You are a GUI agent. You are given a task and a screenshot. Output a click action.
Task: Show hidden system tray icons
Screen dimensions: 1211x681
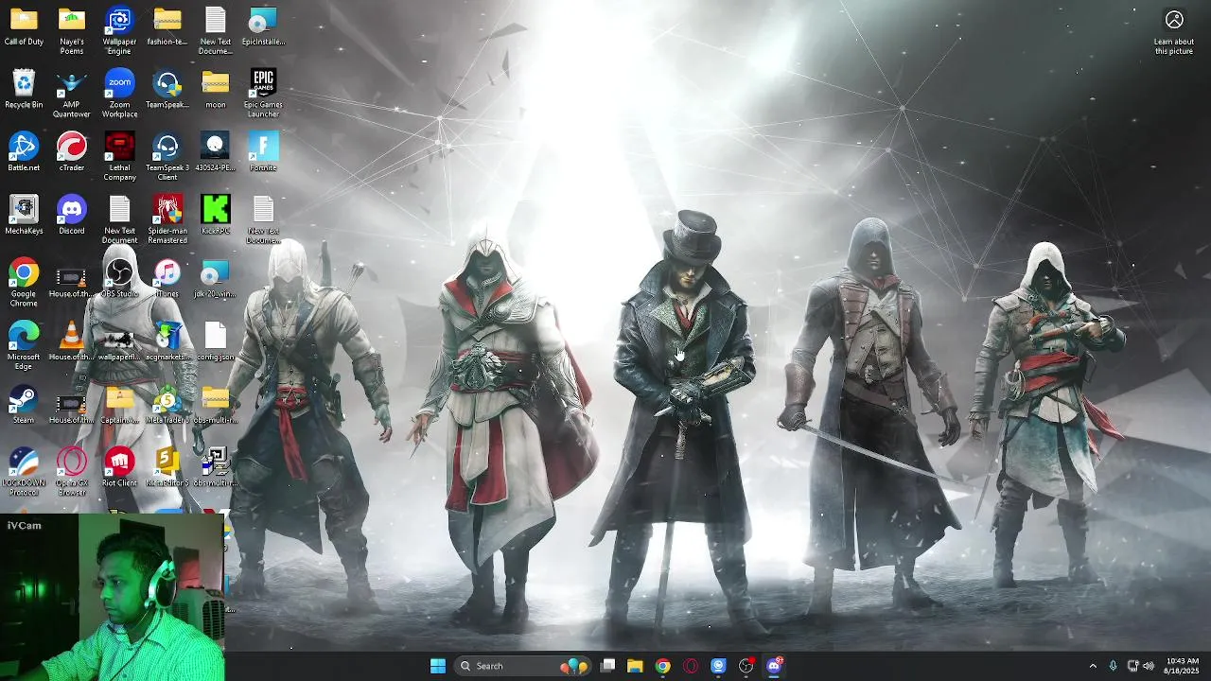pos(1093,666)
